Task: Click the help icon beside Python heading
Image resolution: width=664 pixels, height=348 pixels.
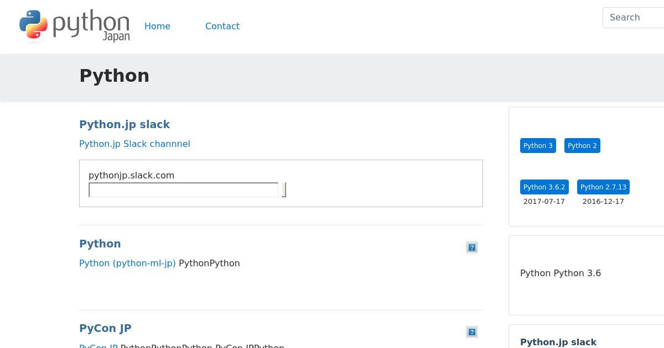Action: 472,247
